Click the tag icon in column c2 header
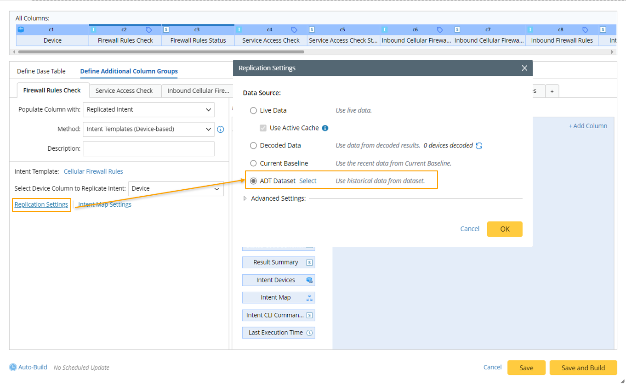 point(148,30)
